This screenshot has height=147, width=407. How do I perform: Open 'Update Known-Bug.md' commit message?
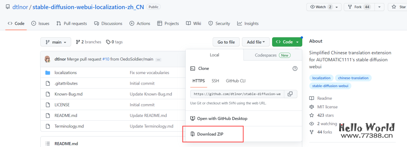pyautogui.click(x=151, y=94)
